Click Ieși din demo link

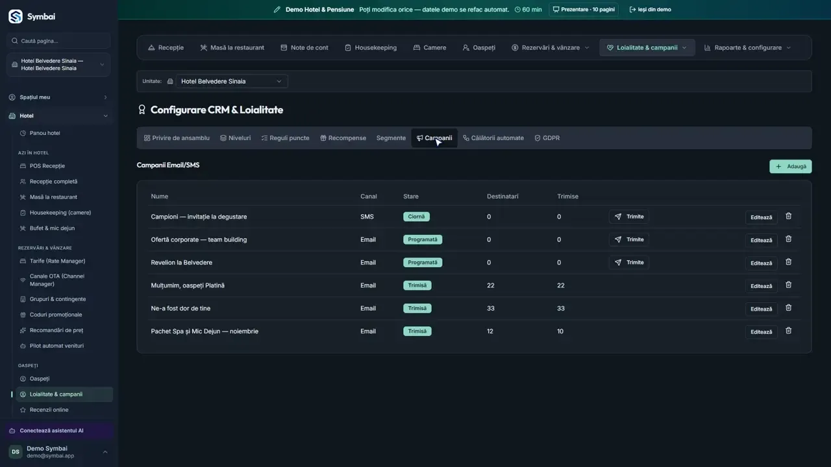(x=651, y=10)
